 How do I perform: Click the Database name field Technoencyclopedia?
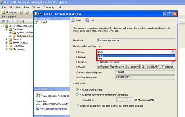point(136,40)
